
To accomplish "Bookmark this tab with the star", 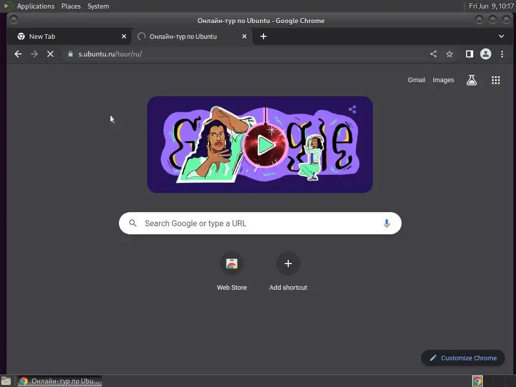I will click(449, 54).
